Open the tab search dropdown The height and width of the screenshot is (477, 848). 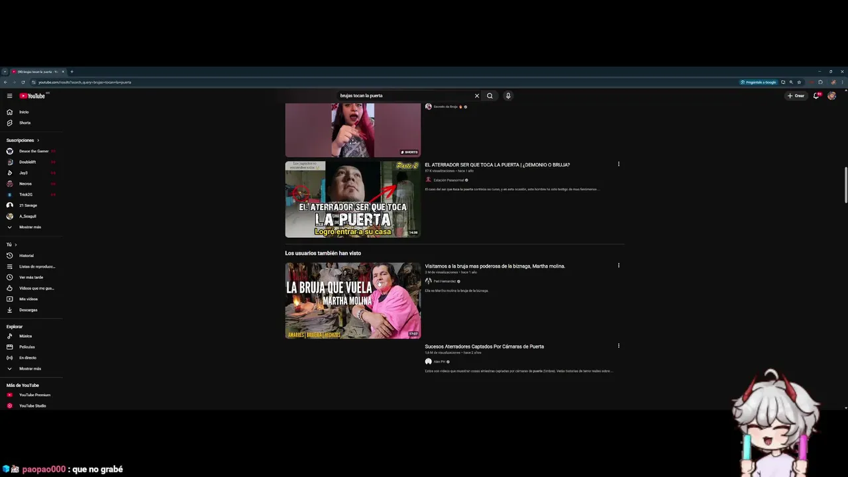tap(5, 72)
